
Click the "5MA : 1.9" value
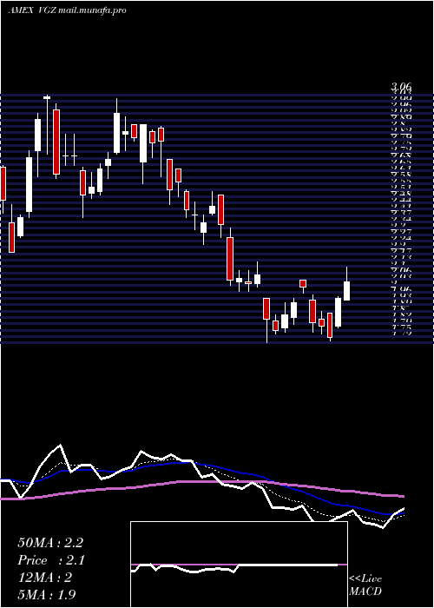(47, 594)
